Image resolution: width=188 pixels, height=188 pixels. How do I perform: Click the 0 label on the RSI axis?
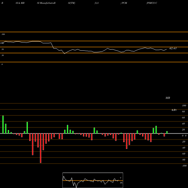2,64
